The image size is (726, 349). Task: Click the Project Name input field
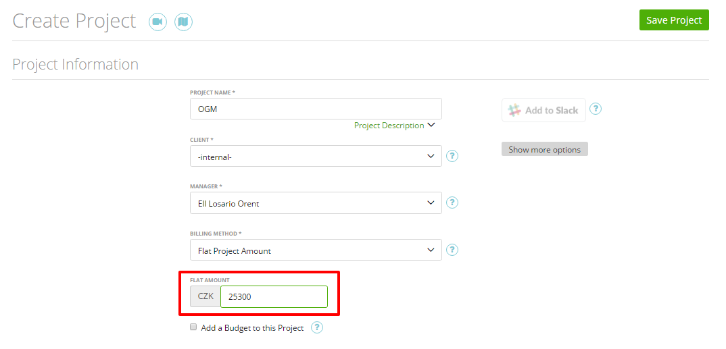pyautogui.click(x=316, y=109)
